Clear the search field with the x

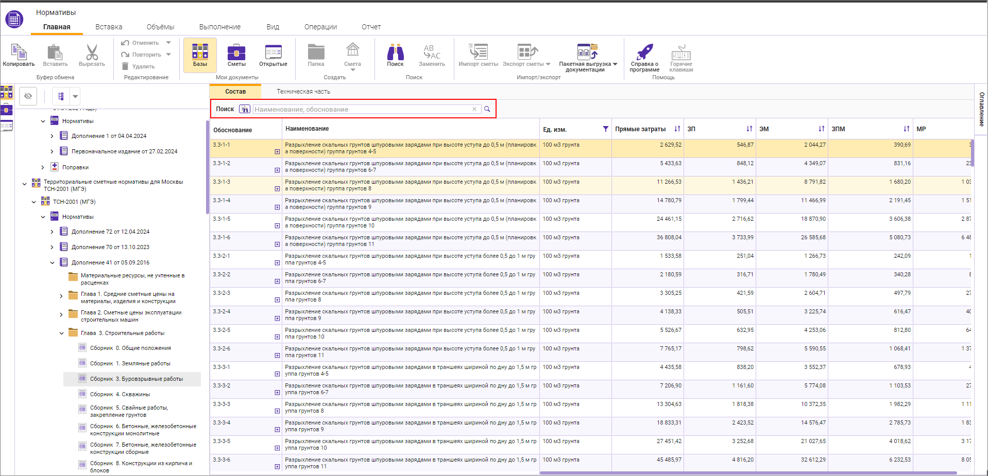[x=474, y=109]
